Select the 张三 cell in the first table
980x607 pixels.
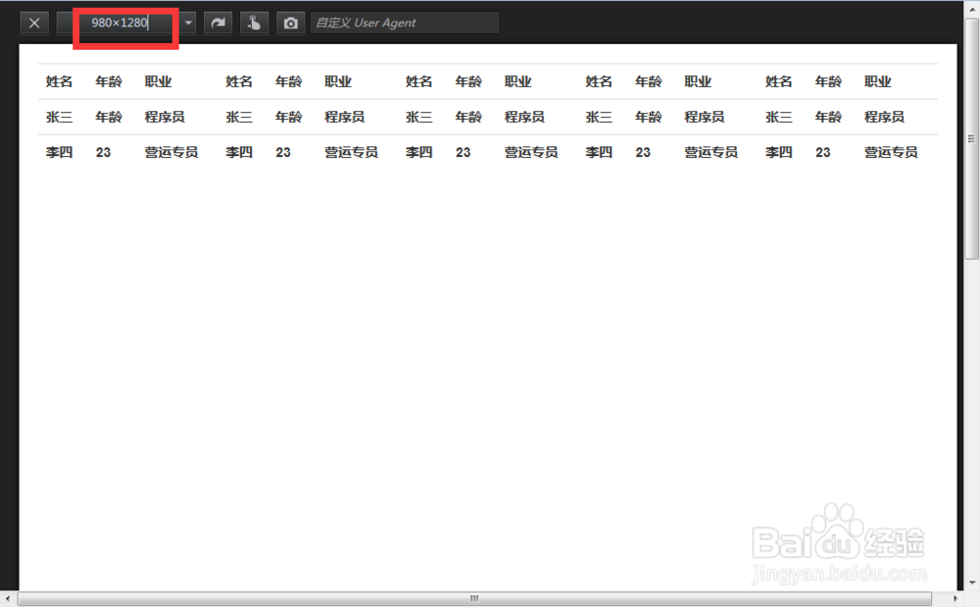point(58,117)
